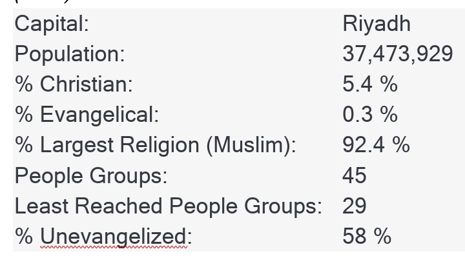Viewport: 465px width, 267px height.
Task: Click the 58 % Unevangelized value
Action: pyautogui.click(x=367, y=236)
